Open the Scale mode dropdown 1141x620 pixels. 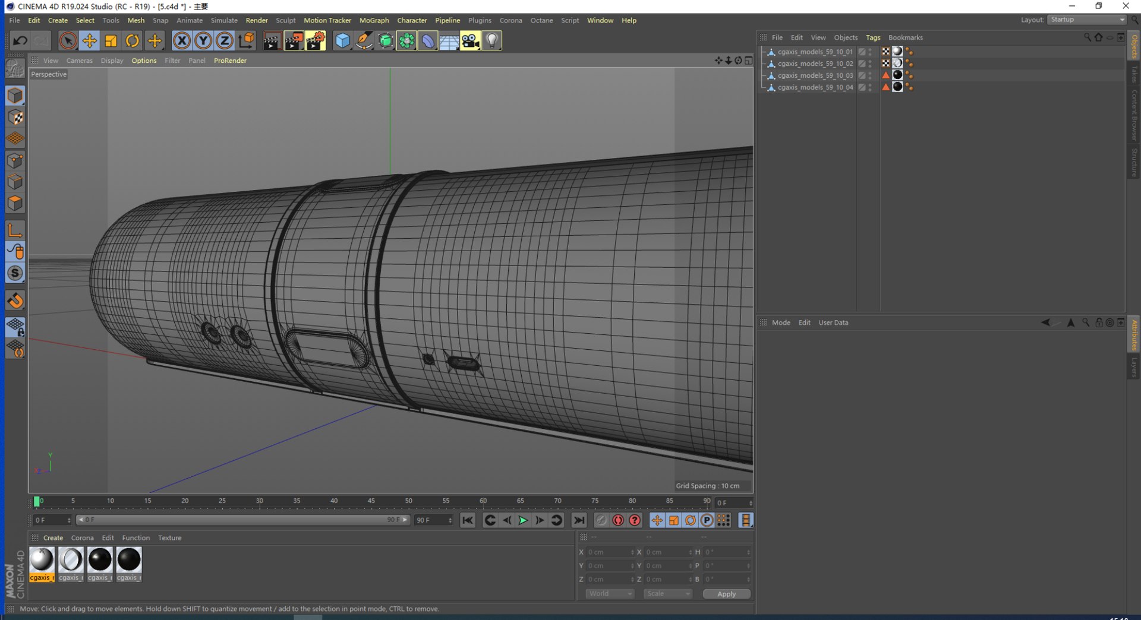click(668, 594)
